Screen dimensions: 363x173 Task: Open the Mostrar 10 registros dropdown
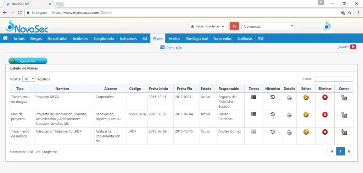click(x=29, y=79)
